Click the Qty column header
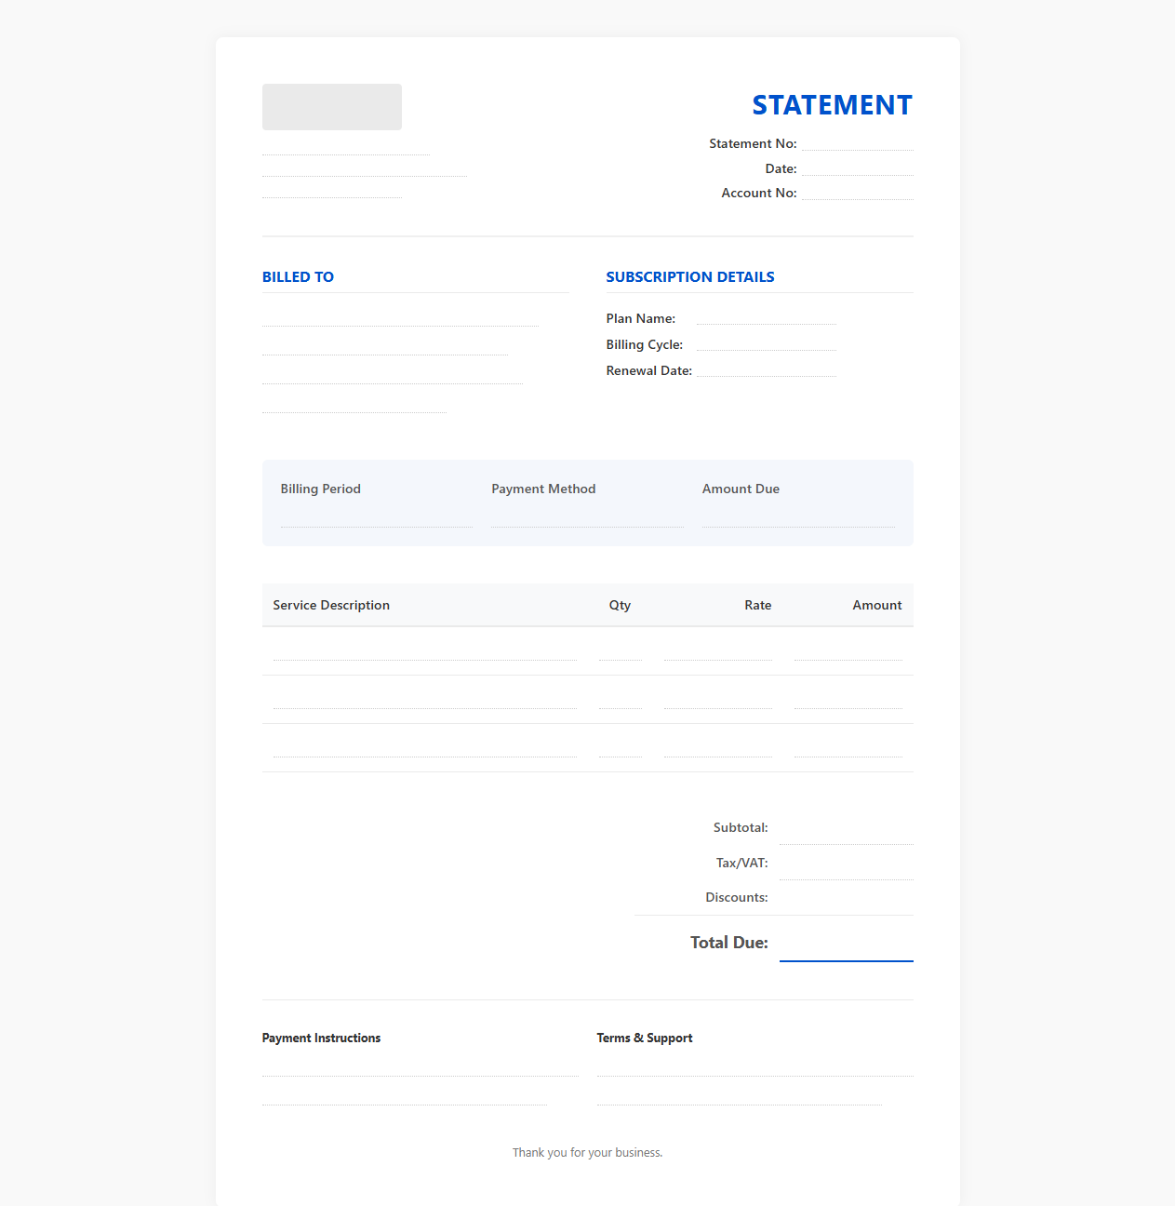1175x1206 pixels. coord(620,605)
